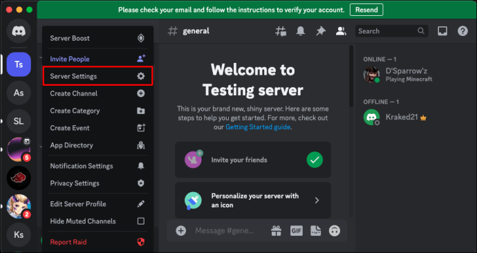Viewport: 477px width, 253px height.
Task: Open the GIF picker
Action: tap(297, 230)
